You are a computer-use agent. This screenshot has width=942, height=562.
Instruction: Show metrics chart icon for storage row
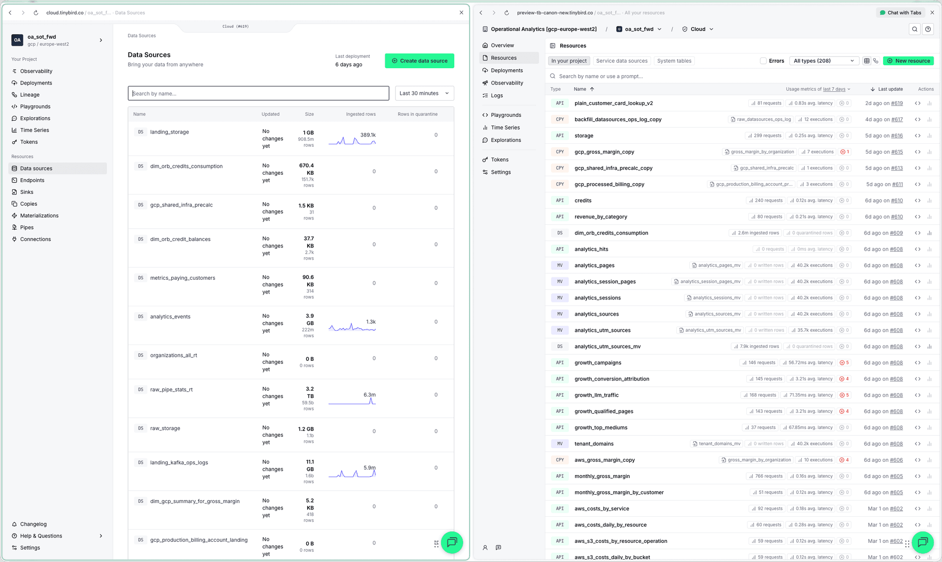point(929,136)
